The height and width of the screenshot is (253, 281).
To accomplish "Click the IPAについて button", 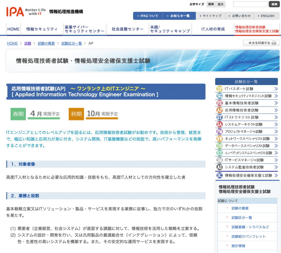I will [x=148, y=16].
